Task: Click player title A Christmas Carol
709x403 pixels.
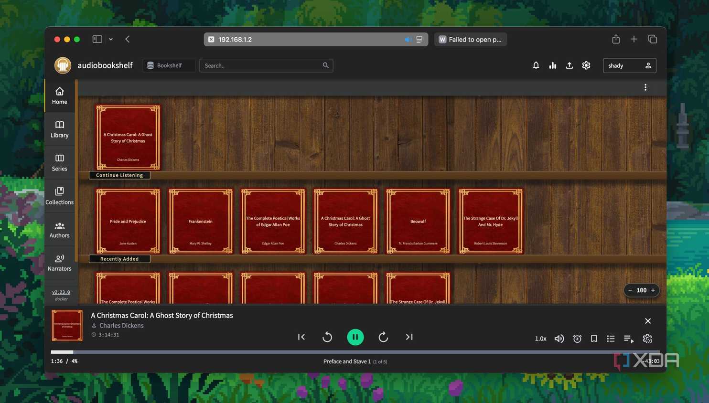Action: tap(162, 315)
